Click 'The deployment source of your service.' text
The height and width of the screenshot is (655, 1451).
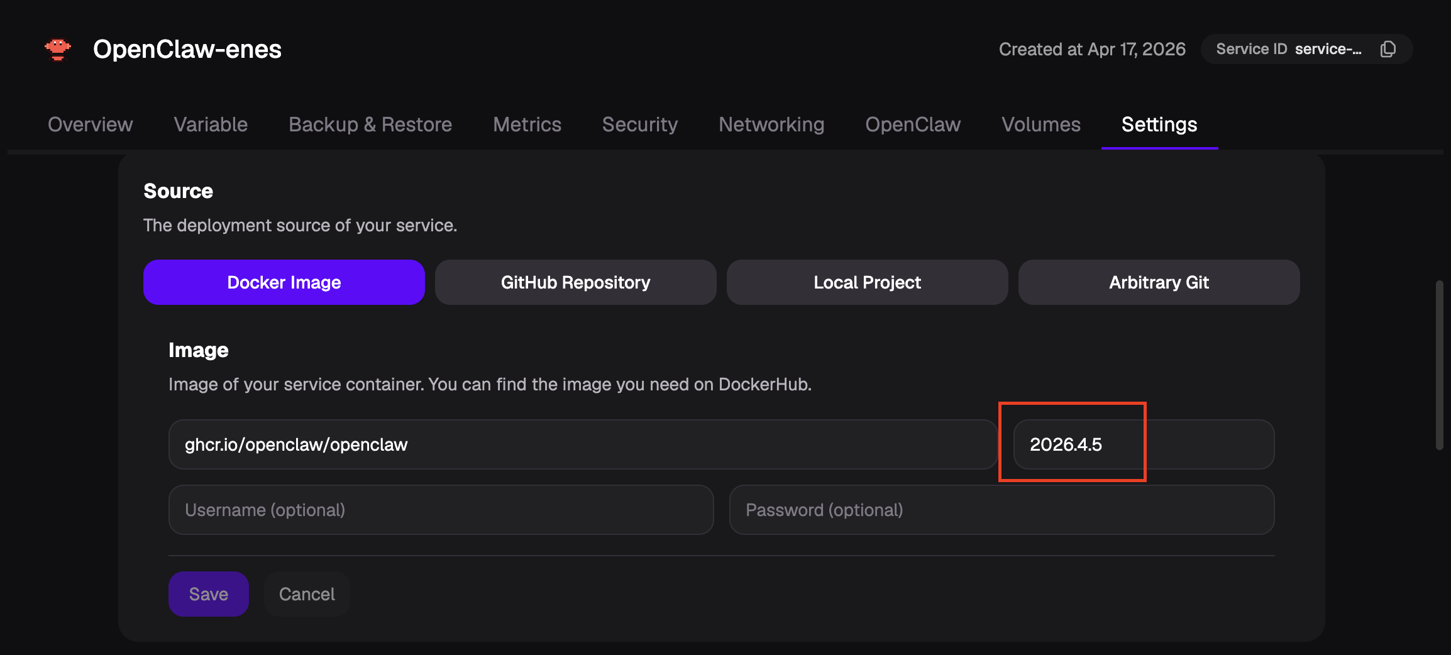301,225
